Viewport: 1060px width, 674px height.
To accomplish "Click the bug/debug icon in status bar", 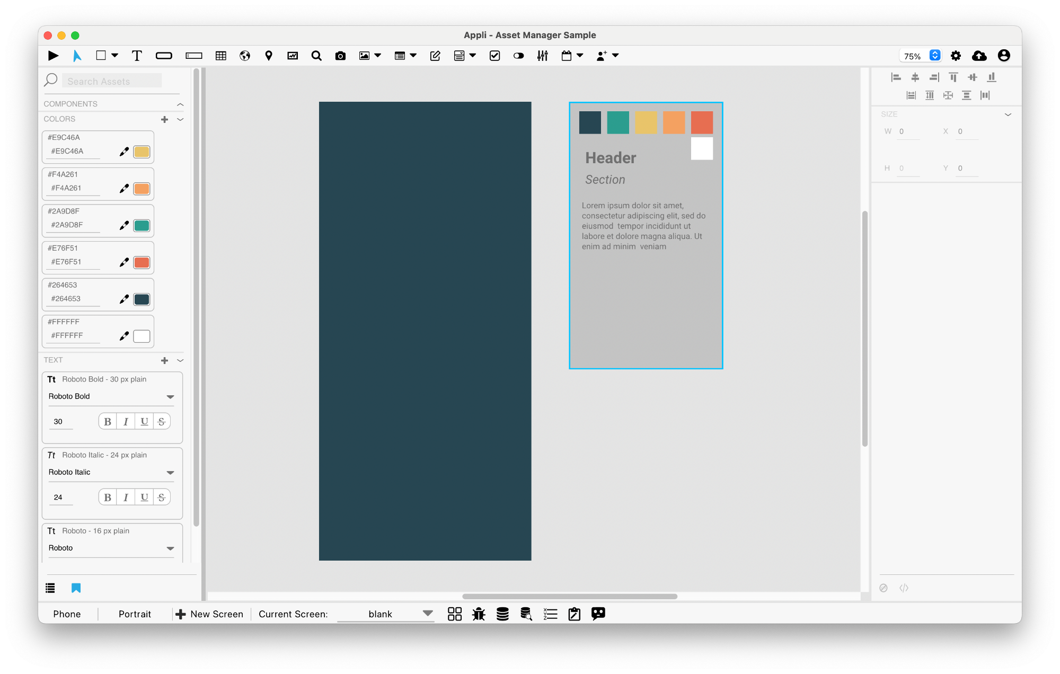I will pos(478,614).
